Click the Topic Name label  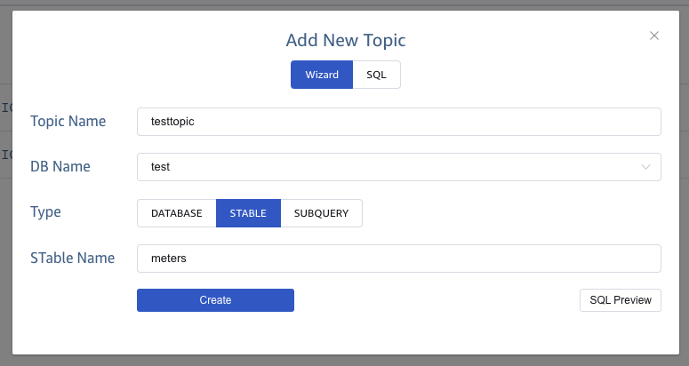(x=68, y=122)
